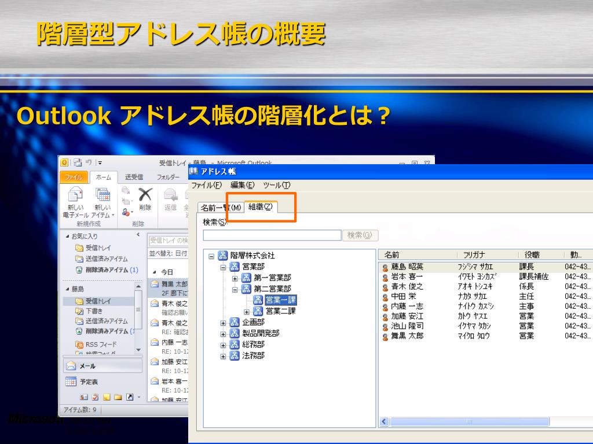The height and width of the screenshot is (444, 593).
Task: Switch to the 名前一覧(M) tab
Action: (221, 208)
